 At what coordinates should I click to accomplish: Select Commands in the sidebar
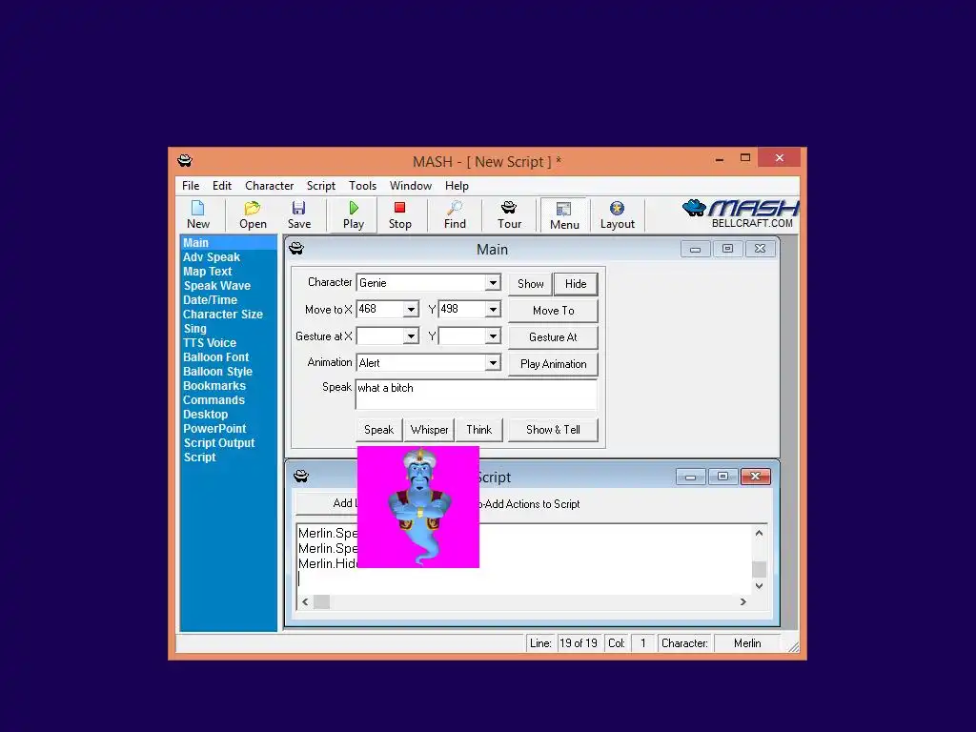pos(213,400)
